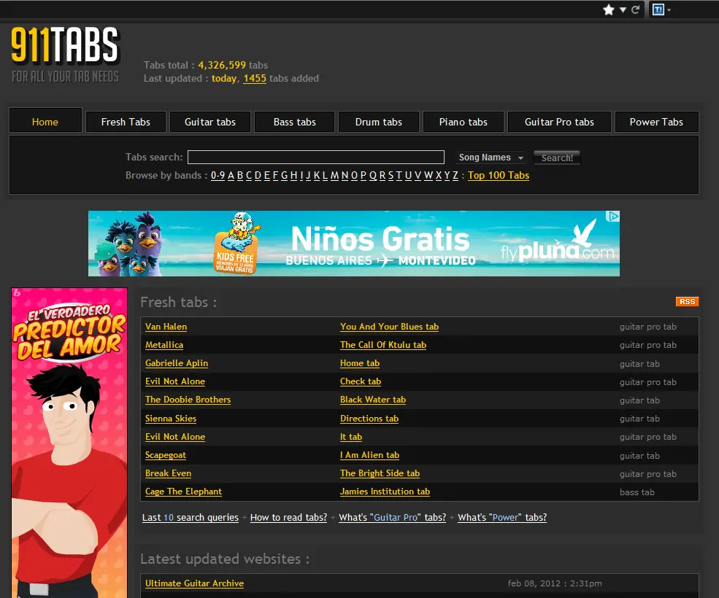Open Last 10 search queries link
Screen dimensions: 719x598
[x=191, y=517]
